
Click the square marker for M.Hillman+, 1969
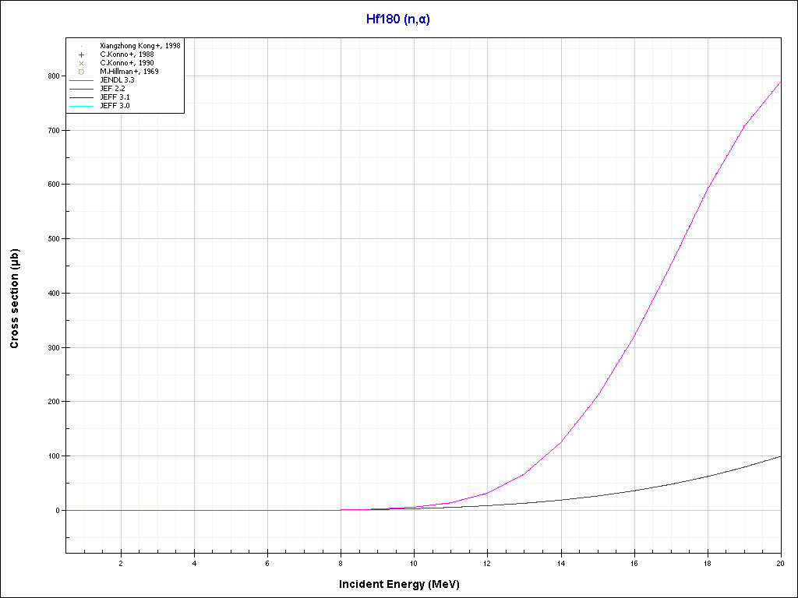click(81, 72)
